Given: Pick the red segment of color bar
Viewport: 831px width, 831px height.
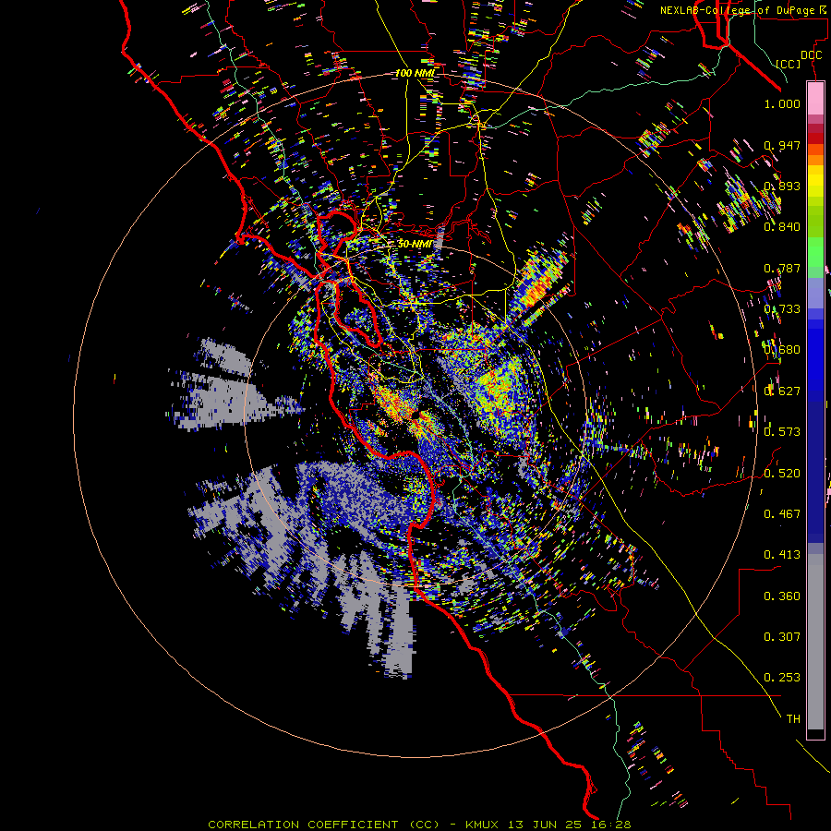Looking at the screenshot, I should coord(815,138).
